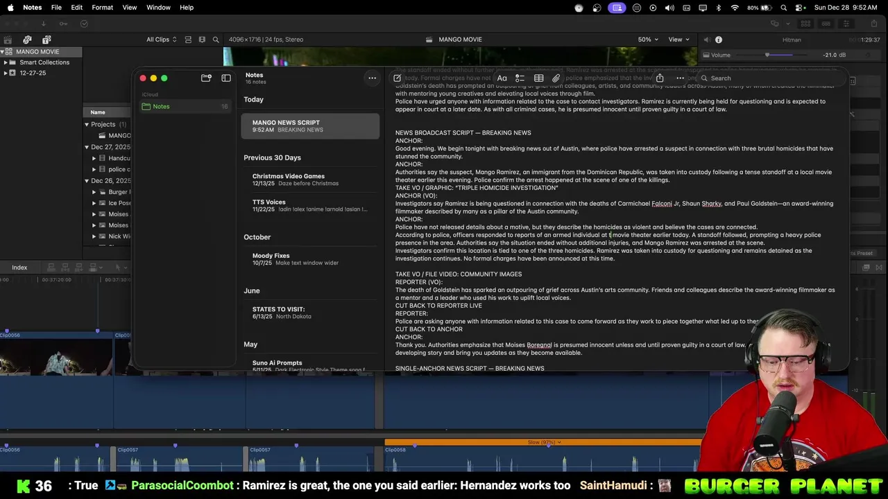The image size is (888, 499).
Task: Share the note via share icon
Action: click(660, 78)
